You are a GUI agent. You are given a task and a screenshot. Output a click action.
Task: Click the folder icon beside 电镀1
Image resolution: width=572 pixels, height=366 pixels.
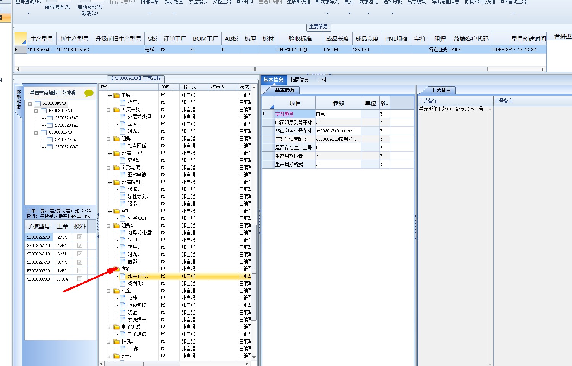tap(117, 95)
